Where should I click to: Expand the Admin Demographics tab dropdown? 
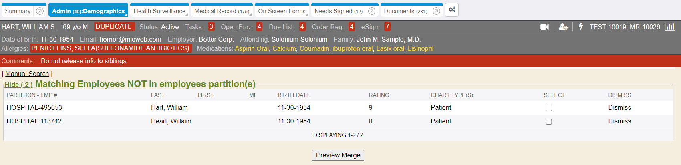point(126,14)
